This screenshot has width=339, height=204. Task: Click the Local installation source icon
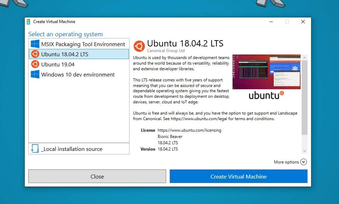pyautogui.click(x=35, y=148)
